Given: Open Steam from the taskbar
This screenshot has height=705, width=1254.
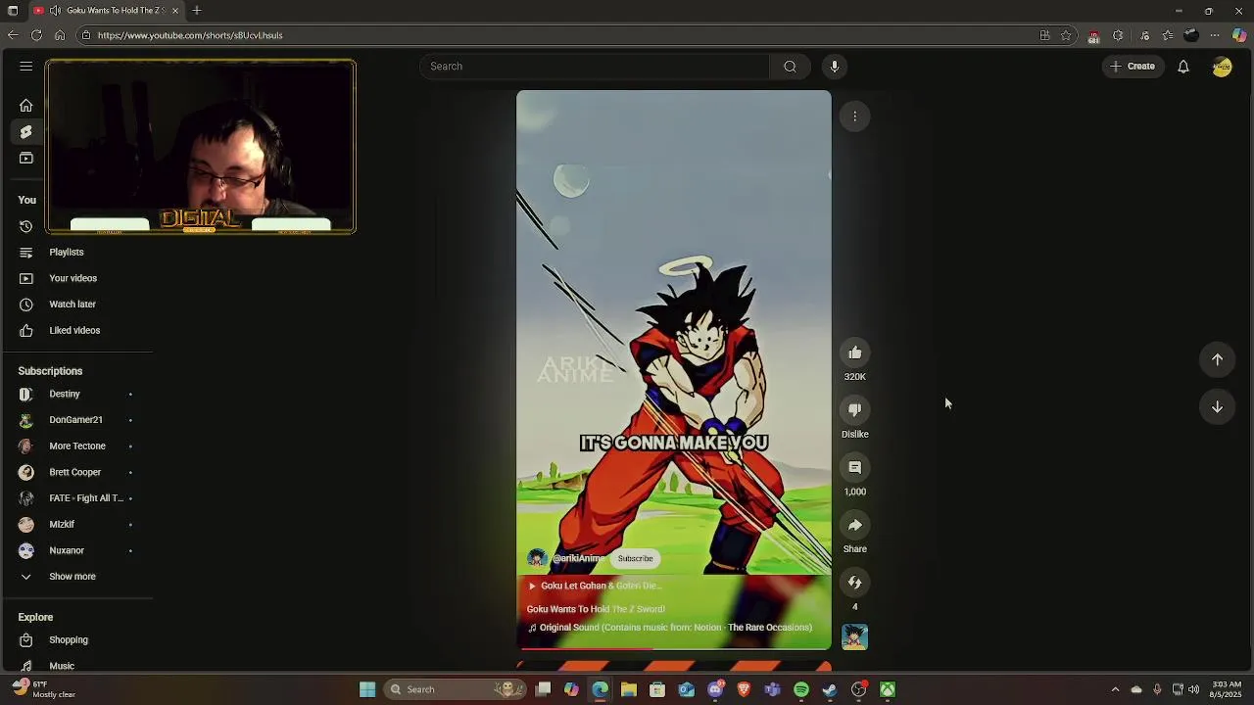Looking at the screenshot, I should pos(830,689).
